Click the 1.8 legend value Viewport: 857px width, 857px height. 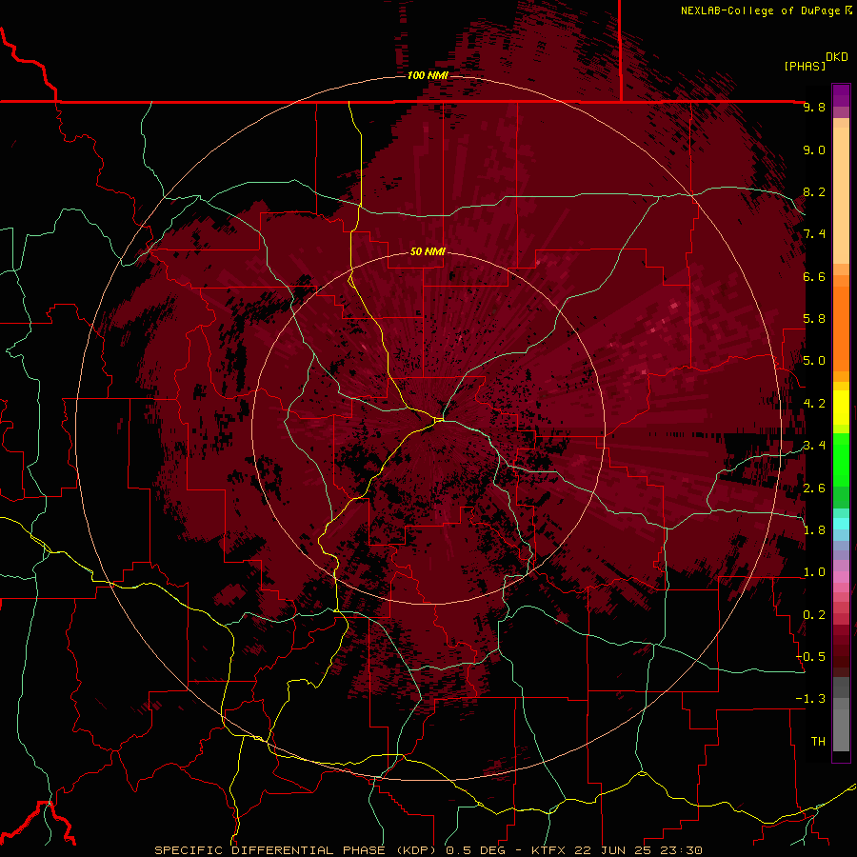[814, 530]
